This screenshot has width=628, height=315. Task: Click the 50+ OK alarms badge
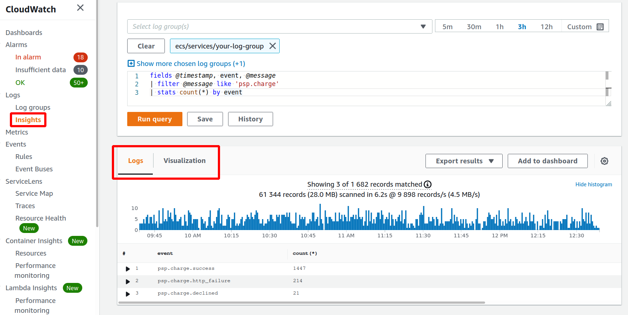pos(79,83)
